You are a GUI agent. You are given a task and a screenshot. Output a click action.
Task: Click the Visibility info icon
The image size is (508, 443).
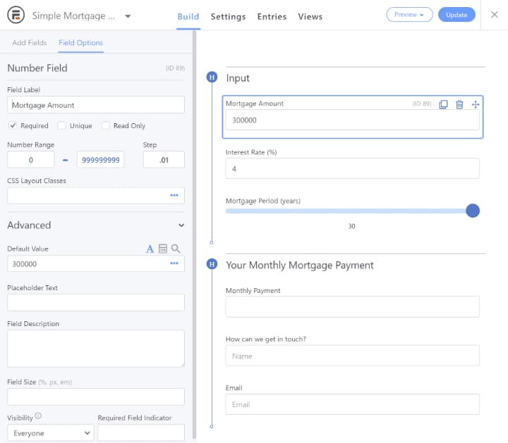(38, 416)
